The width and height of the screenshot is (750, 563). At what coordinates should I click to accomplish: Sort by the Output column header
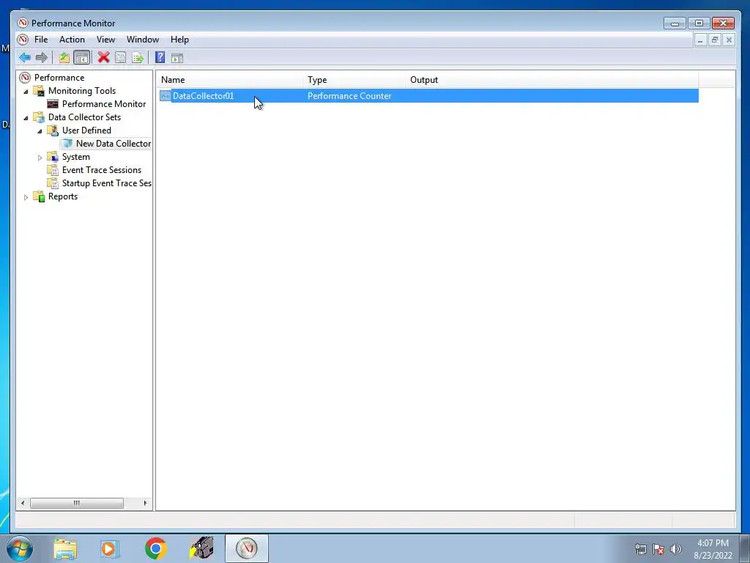(x=552, y=80)
